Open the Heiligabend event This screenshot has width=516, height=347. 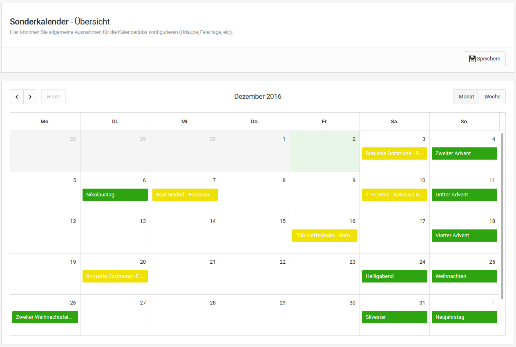click(395, 276)
